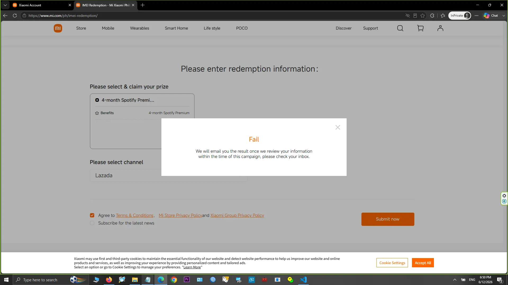Click the tracking prevention eye icon
The width and height of the screenshot is (508, 285).
click(407, 16)
